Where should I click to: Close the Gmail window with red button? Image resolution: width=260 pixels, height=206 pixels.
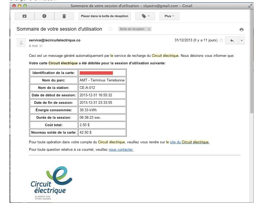14,6
